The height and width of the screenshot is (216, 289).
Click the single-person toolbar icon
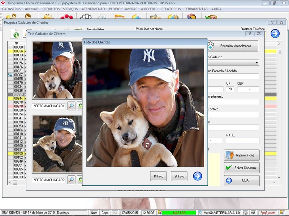(28, 16)
